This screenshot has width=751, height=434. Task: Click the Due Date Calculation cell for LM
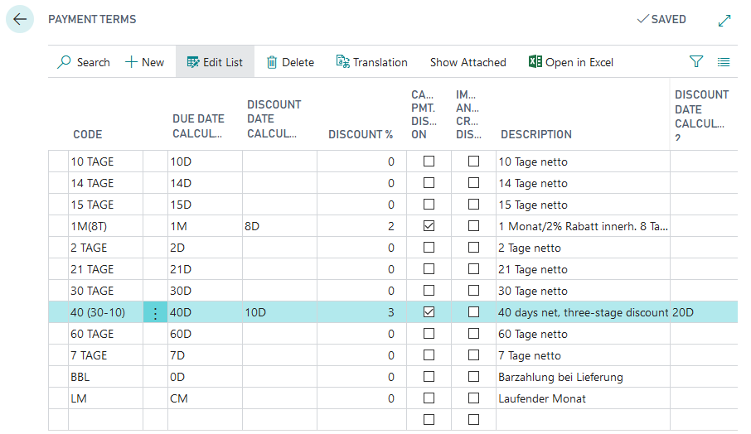(203, 398)
